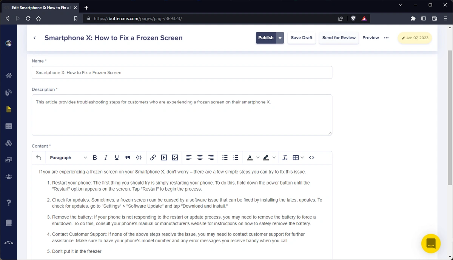453x260 pixels.
Task: Open a new browser tab
Action: click(x=86, y=8)
